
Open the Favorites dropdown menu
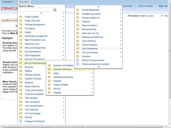(7, 2)
